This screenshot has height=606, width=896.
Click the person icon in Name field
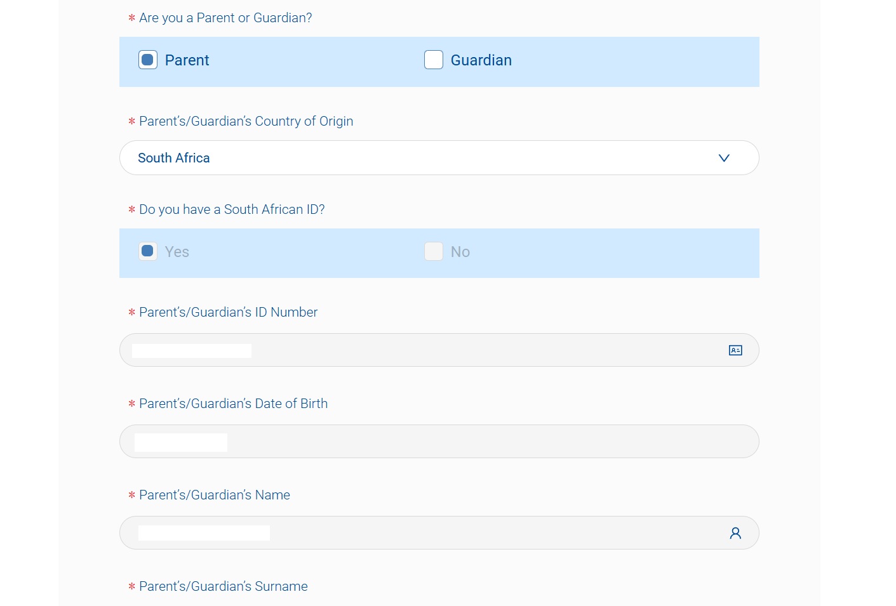[x=735, y=533]
